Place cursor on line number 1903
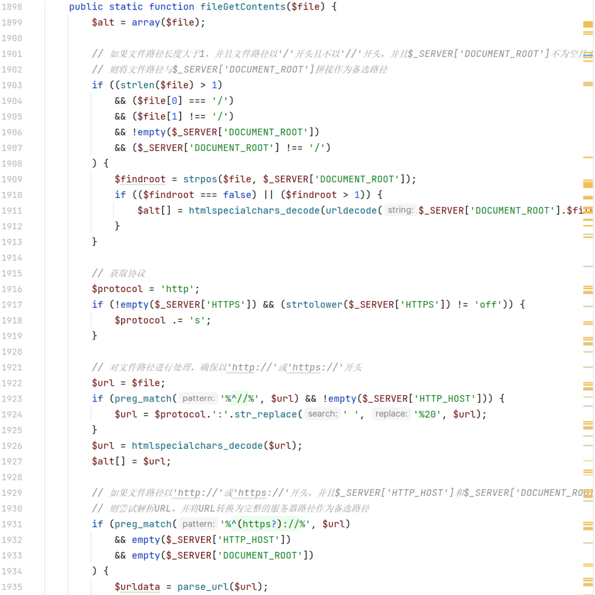Screen dimensions: 595x595 tap(12, 85)
